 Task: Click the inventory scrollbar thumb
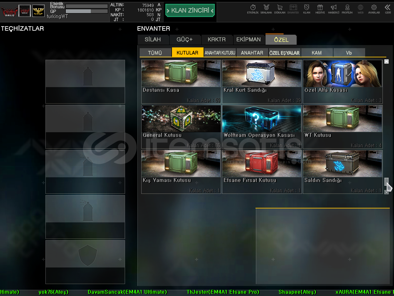386,182
